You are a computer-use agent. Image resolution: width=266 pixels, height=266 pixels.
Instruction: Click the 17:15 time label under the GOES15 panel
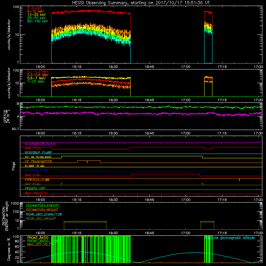(x=222, y=133)
